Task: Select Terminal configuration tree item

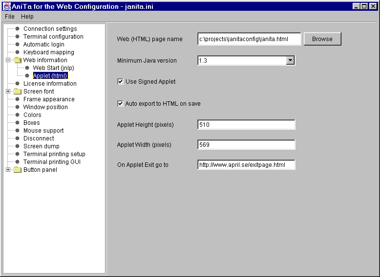Action: 53,37
